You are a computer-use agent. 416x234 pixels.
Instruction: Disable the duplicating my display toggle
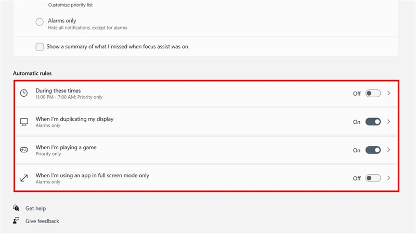point(373,122)
